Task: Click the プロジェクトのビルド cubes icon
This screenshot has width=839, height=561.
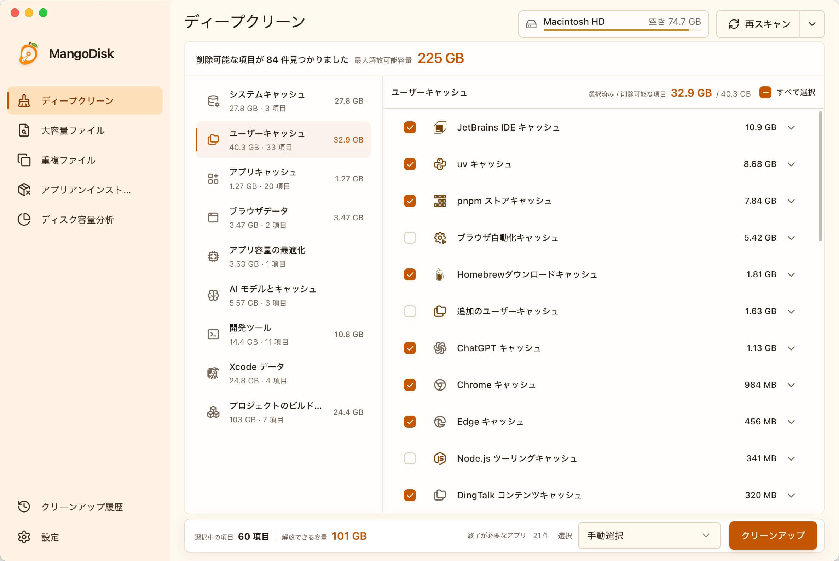Action: point(213,412)
